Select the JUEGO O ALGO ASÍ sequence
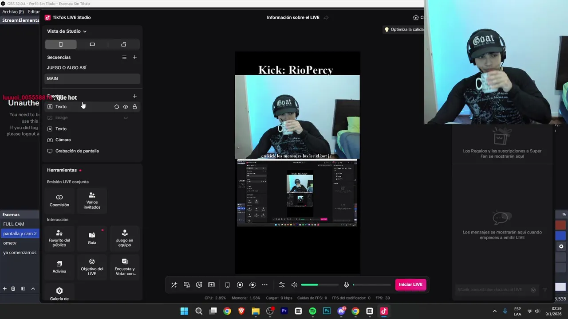 point(92,68)
